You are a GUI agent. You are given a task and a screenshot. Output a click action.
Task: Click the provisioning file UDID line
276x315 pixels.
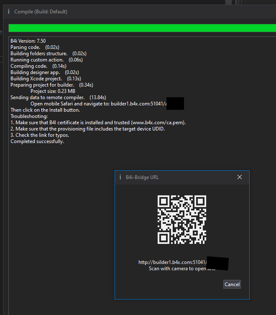click(x=87, y=129)
